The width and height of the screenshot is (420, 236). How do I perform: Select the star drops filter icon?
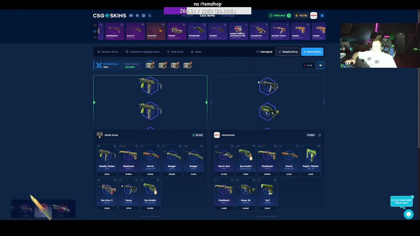(x=95, y=37)
